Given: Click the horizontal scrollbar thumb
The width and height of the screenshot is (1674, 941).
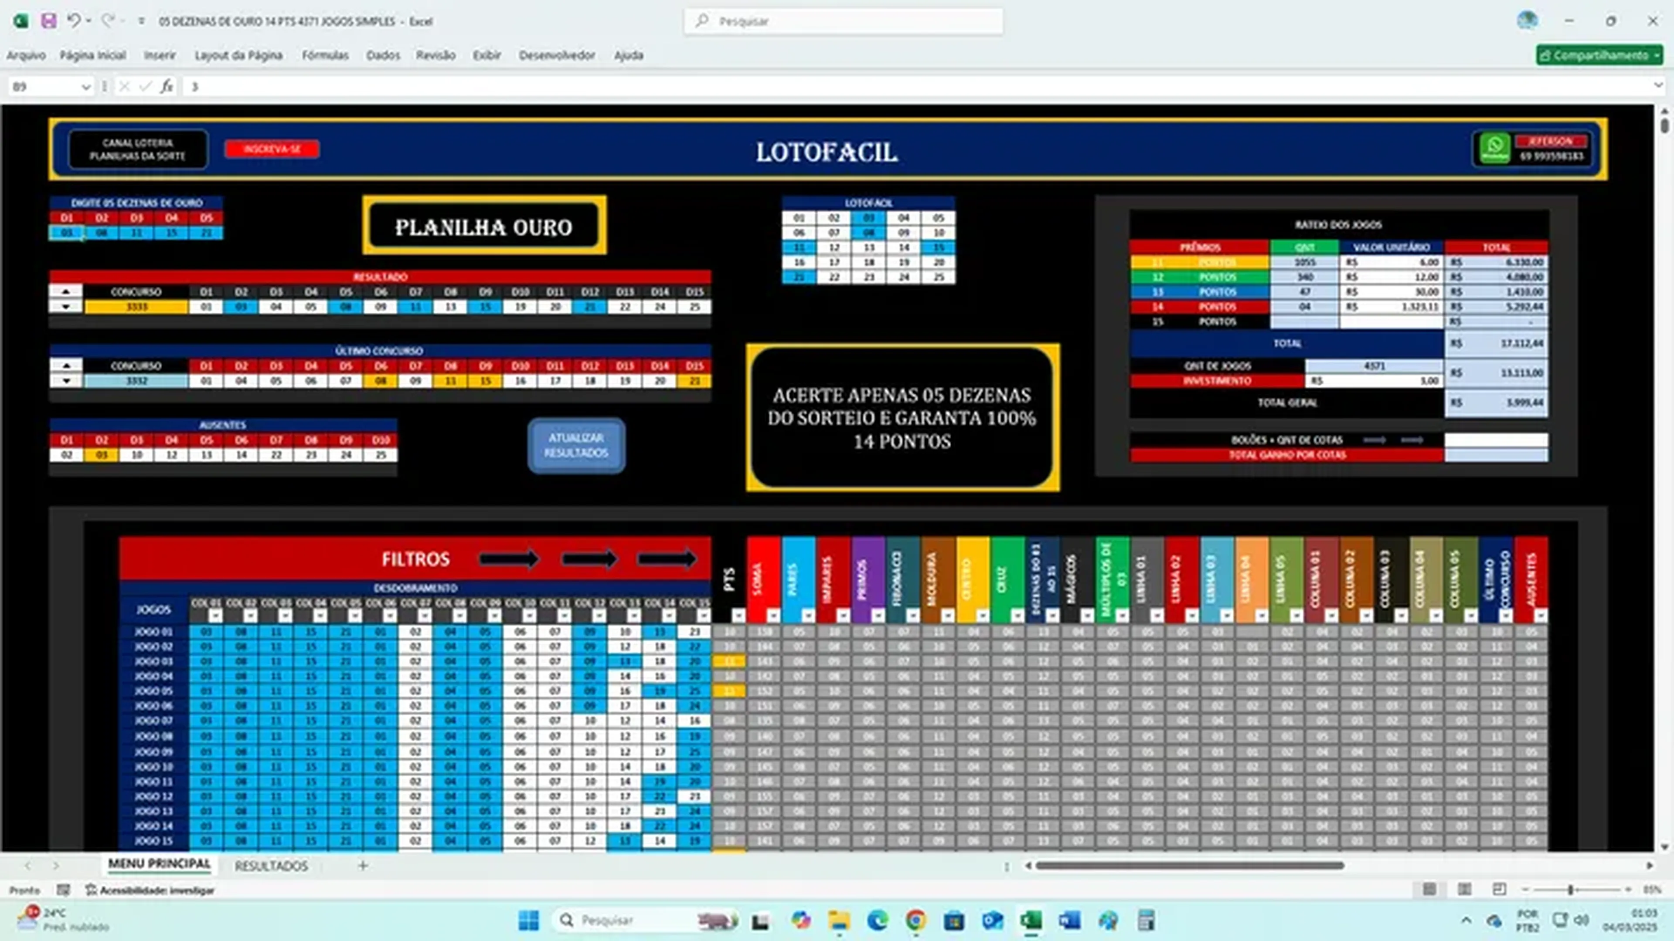Looking at the screenshot, I should pyautogui.click(x=1189, y=866).
